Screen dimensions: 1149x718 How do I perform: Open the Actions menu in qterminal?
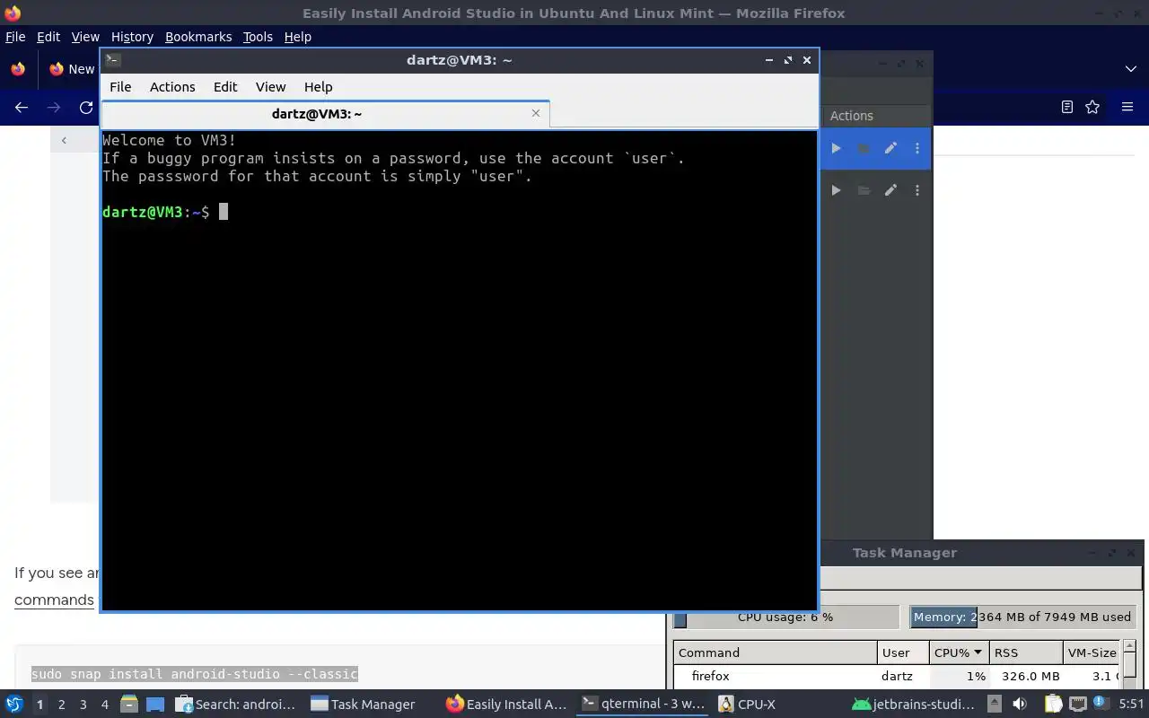[172, 87]
